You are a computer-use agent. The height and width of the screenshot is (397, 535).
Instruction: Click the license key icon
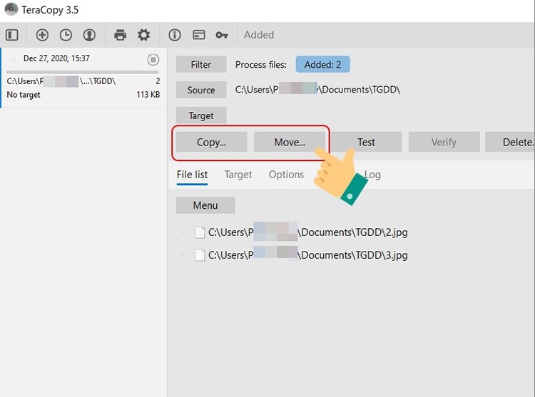pos(222,35)
